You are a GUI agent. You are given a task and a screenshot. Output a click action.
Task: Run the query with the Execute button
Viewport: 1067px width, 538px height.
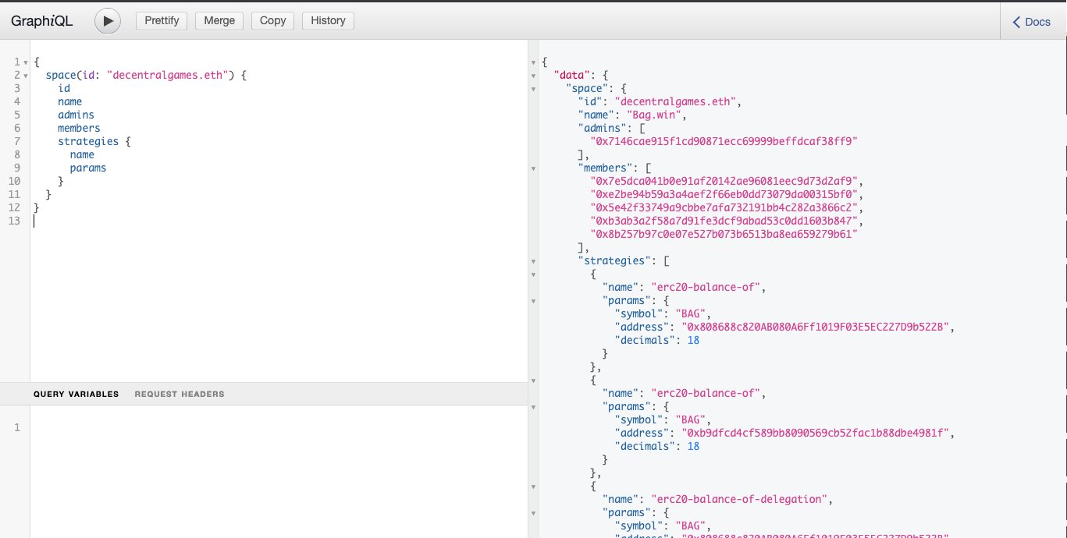[x=108, y=21]
